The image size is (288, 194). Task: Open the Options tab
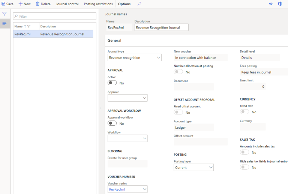click(124, 4)
